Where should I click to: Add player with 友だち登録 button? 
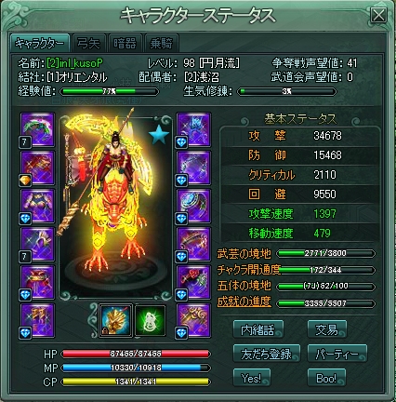267,354
